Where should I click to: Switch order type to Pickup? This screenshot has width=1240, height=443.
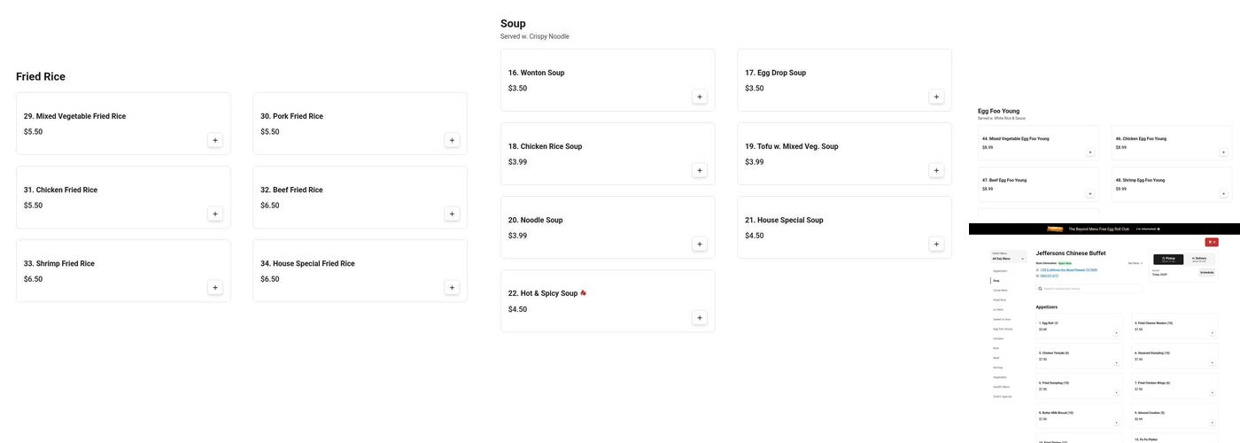(1167, 260)
